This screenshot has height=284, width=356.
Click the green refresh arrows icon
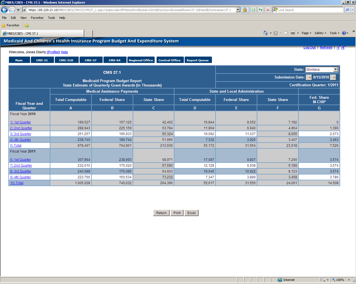pyautogui.click(x=261, y=10)
